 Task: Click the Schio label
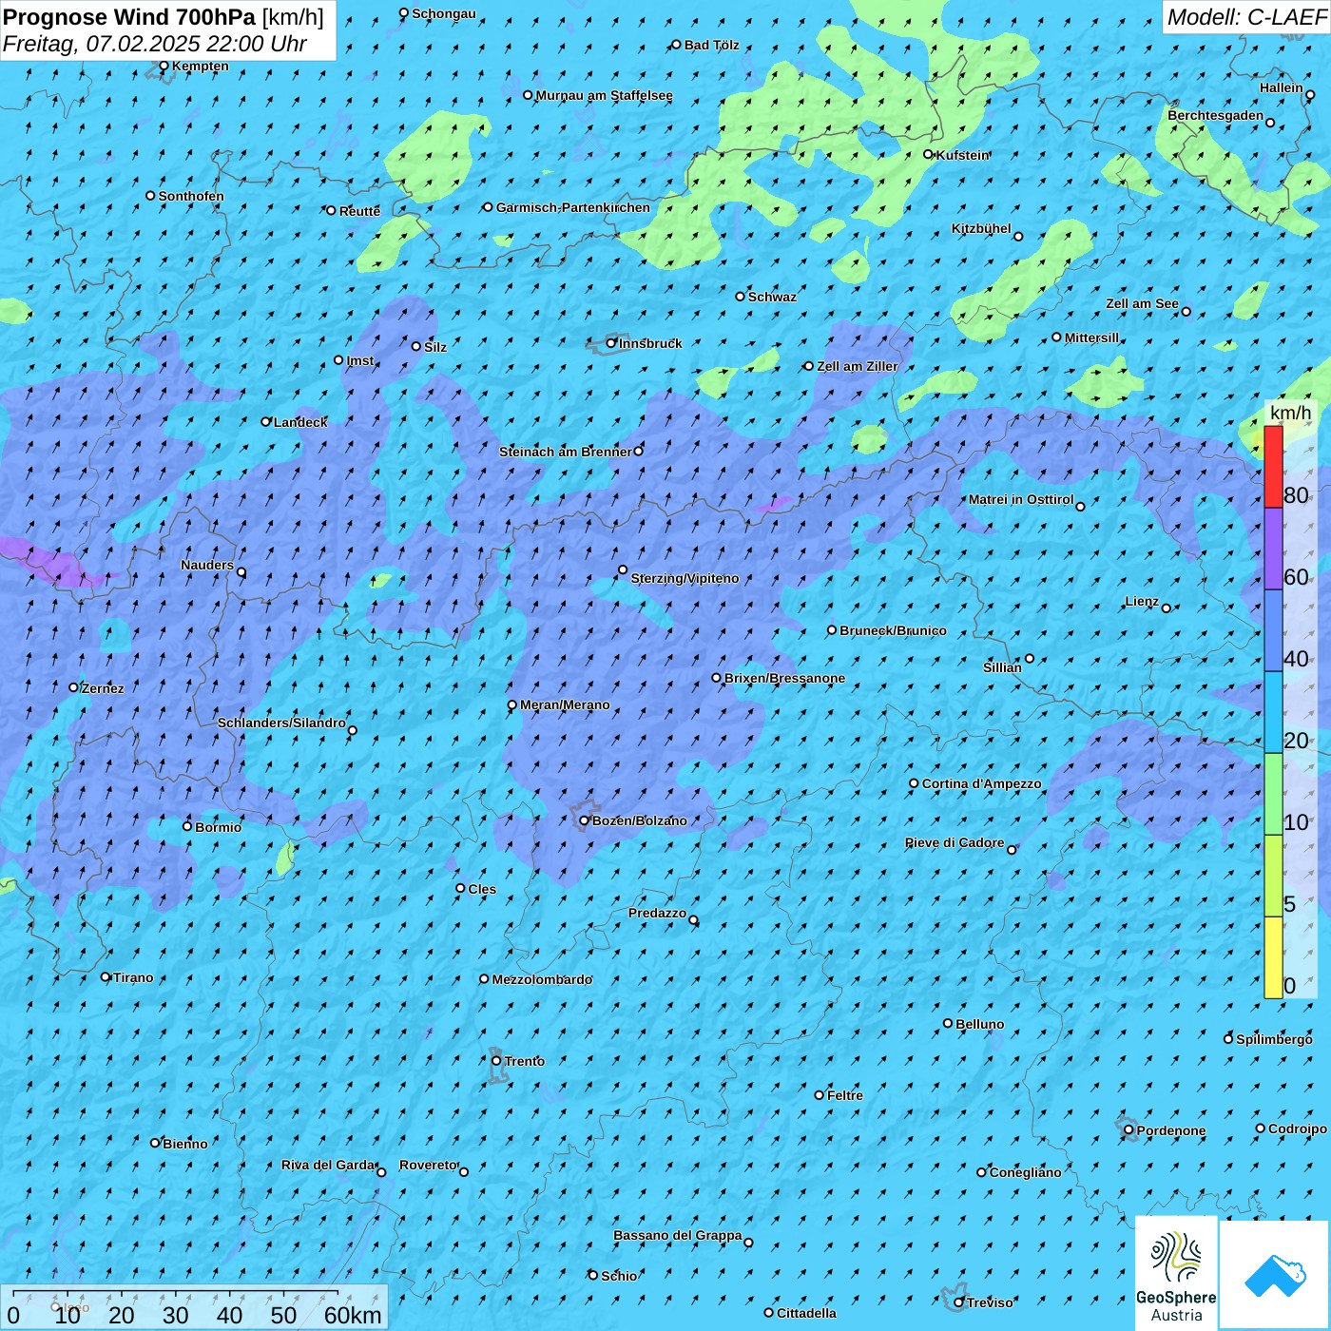[x=619, y=1276]
